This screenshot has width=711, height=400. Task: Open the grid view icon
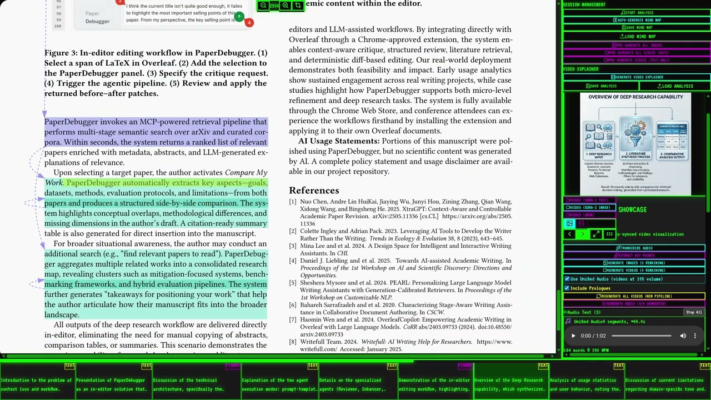[x=609, y=234]
